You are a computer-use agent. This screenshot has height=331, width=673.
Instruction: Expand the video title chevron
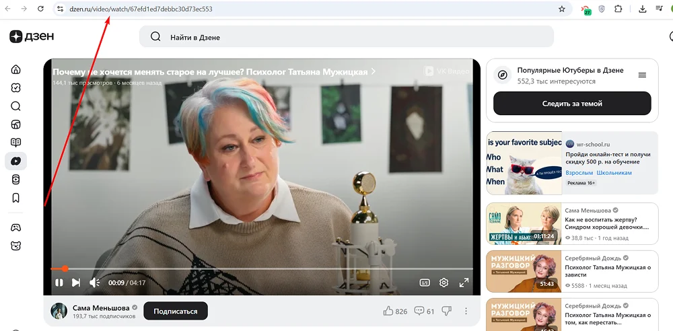pyautogui.click(x=374, y=71)
